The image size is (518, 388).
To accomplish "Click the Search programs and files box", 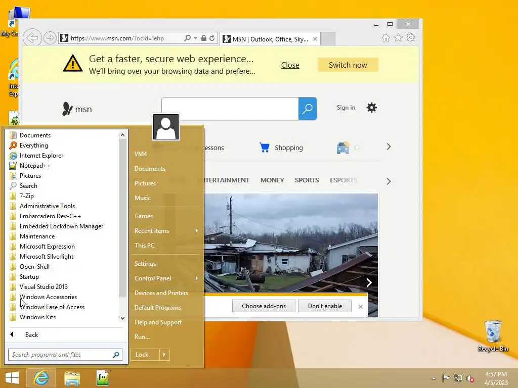I will (65, 355).
